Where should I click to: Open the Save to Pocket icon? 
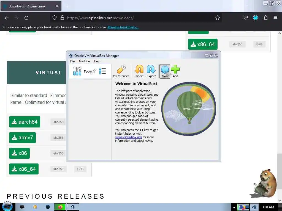[246, 18]
